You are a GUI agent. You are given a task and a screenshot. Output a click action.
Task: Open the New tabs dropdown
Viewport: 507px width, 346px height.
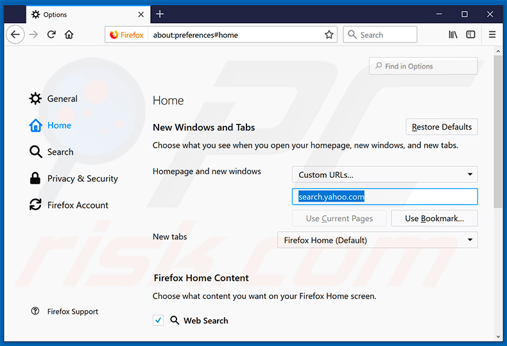click(x=377, y=240)
